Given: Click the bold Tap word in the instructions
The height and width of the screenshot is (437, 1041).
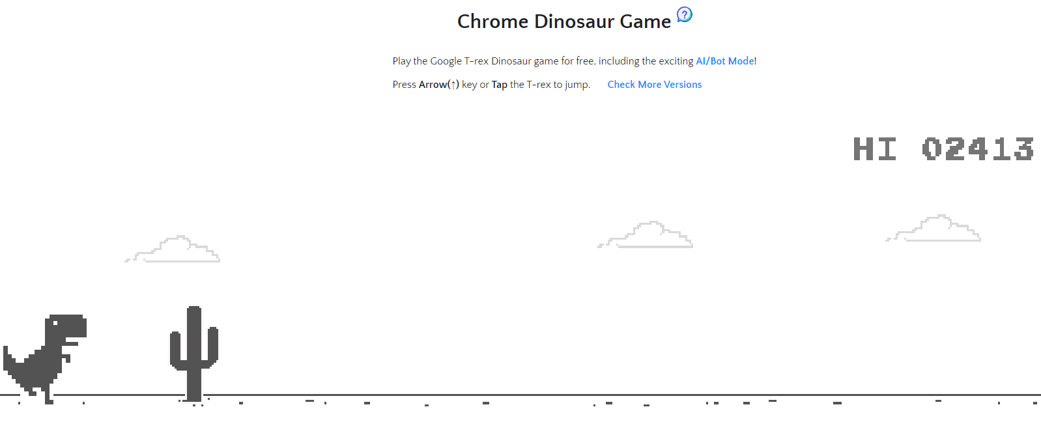Looking at the screenshot, I should click(499, 84).
